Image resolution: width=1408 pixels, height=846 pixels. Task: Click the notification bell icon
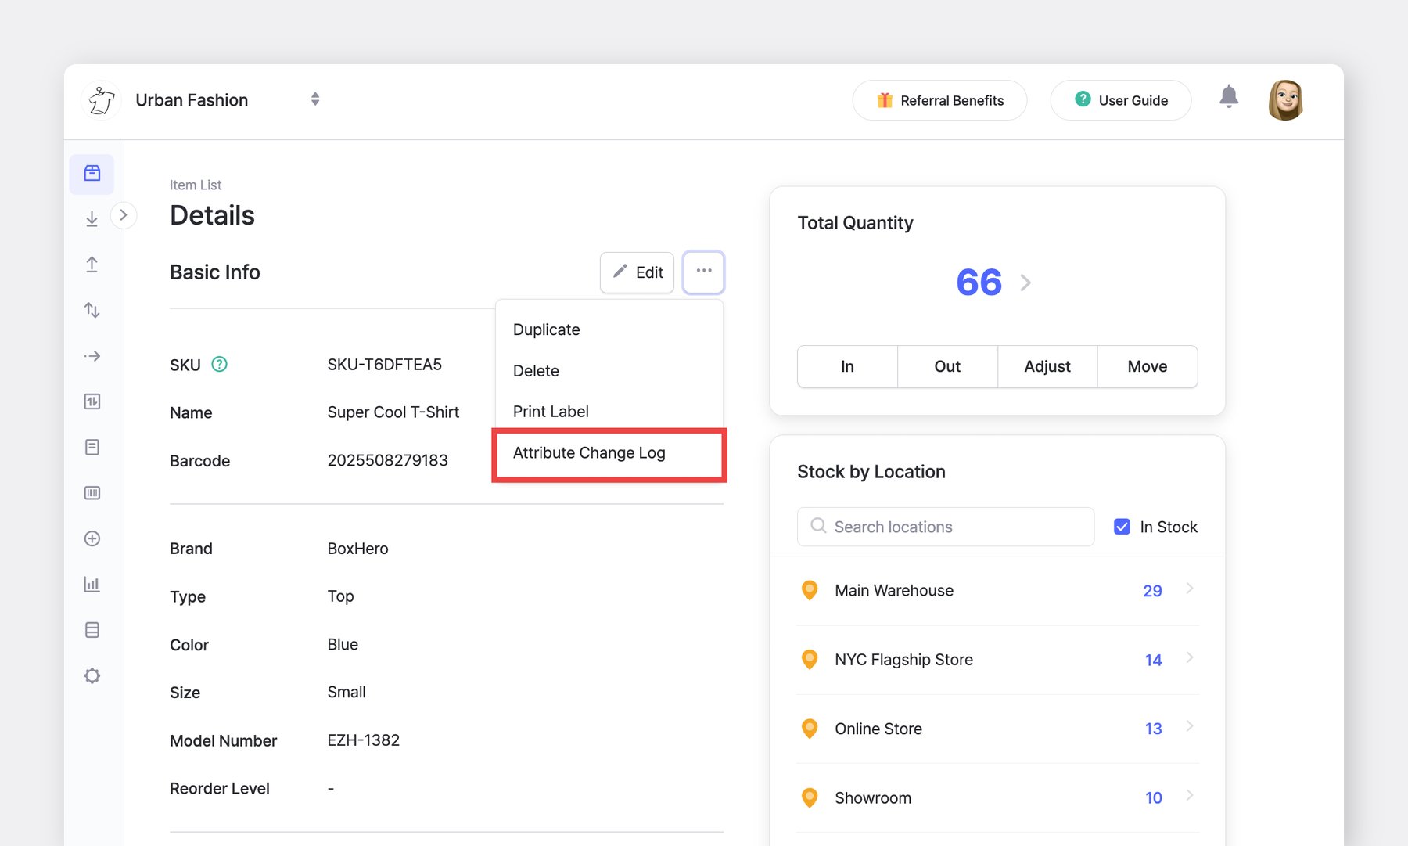[1229, 97]
